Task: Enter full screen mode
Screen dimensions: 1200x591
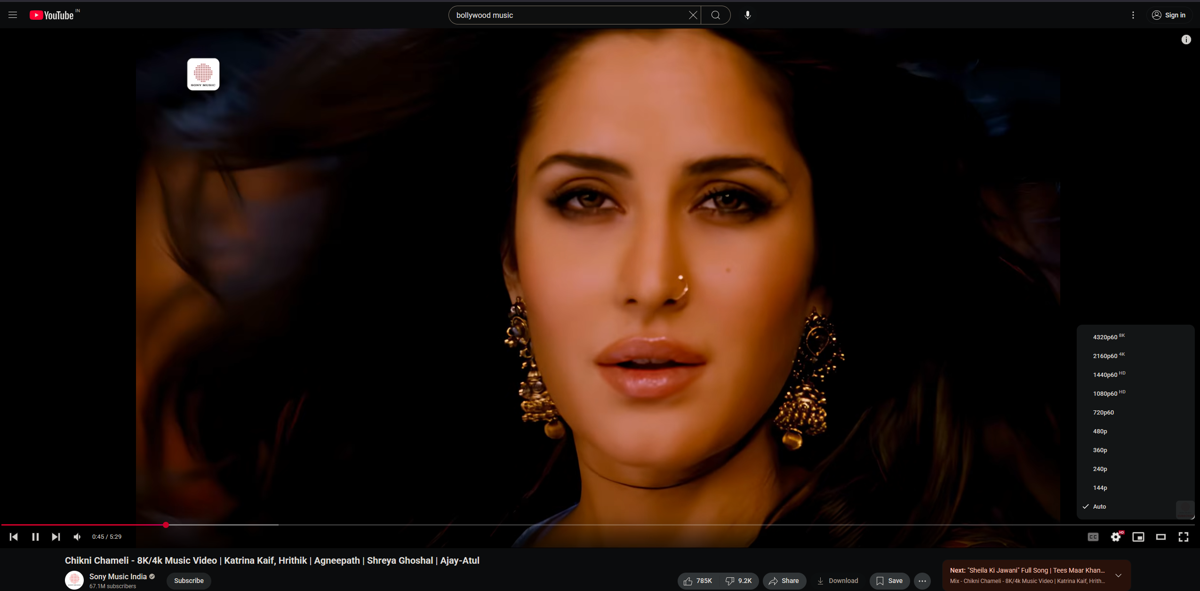Action: coord(1183,536)
